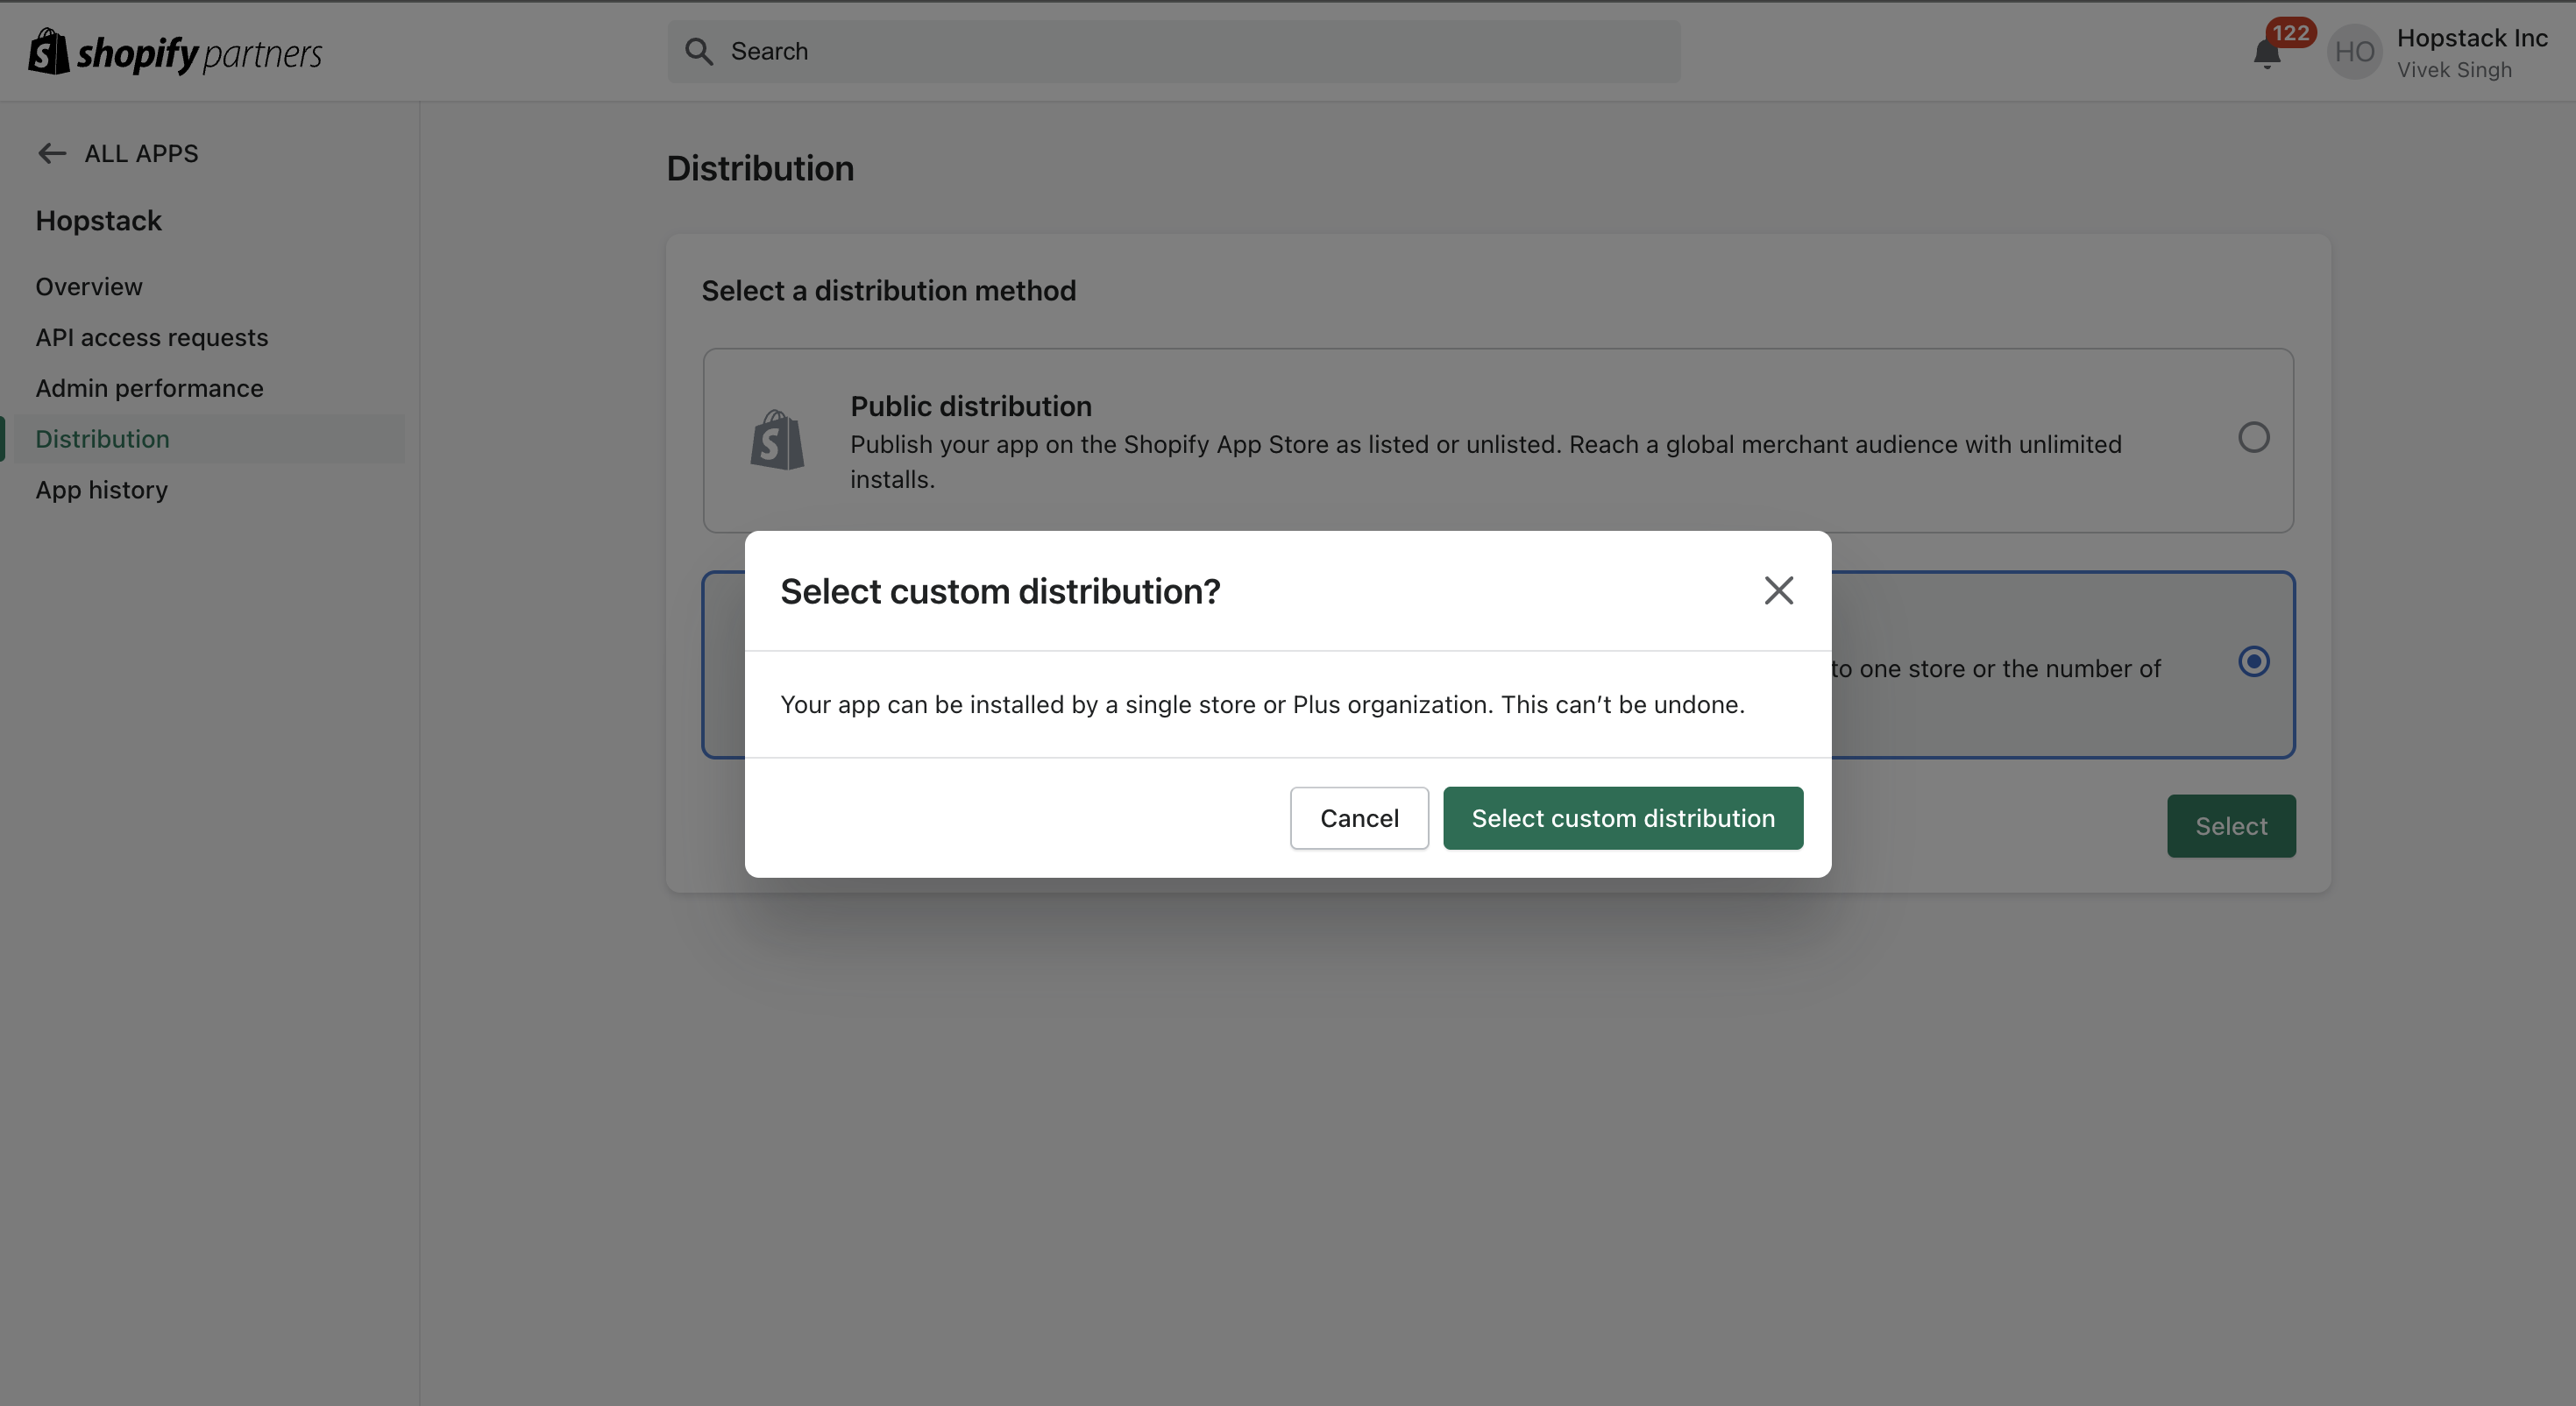Click the Shopify bag icon in Public distribution
Screen dimensions: 2576x1406
[777, 440]
